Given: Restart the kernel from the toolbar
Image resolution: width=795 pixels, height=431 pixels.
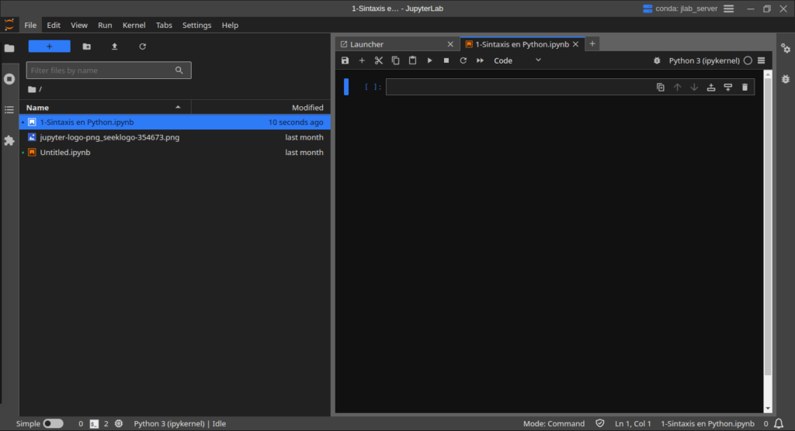Looking at the screenshot, I should 463,60.
